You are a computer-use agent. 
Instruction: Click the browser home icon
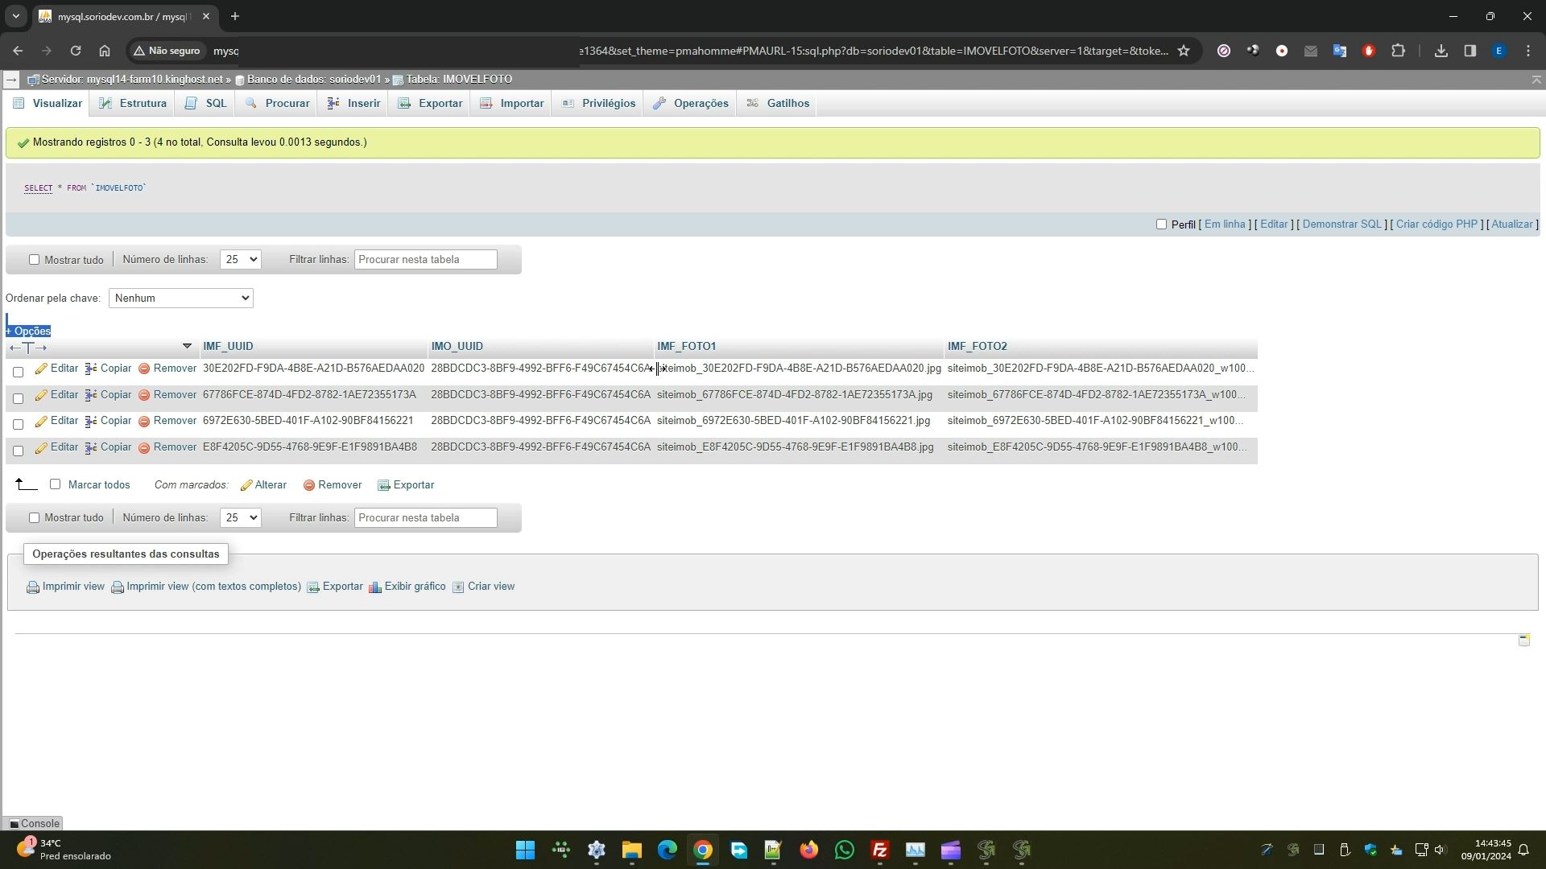(x=105, y=51)
